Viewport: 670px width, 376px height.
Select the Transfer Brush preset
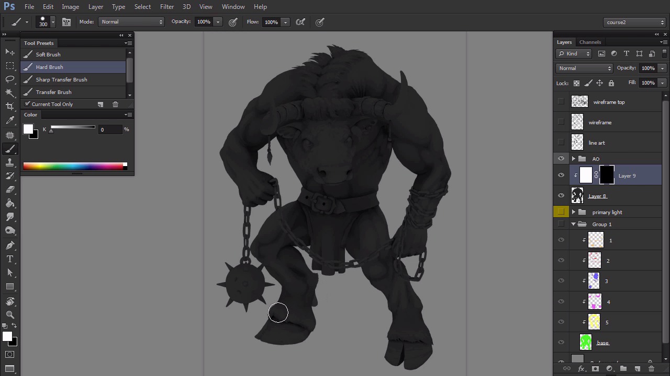click(53, 92)
